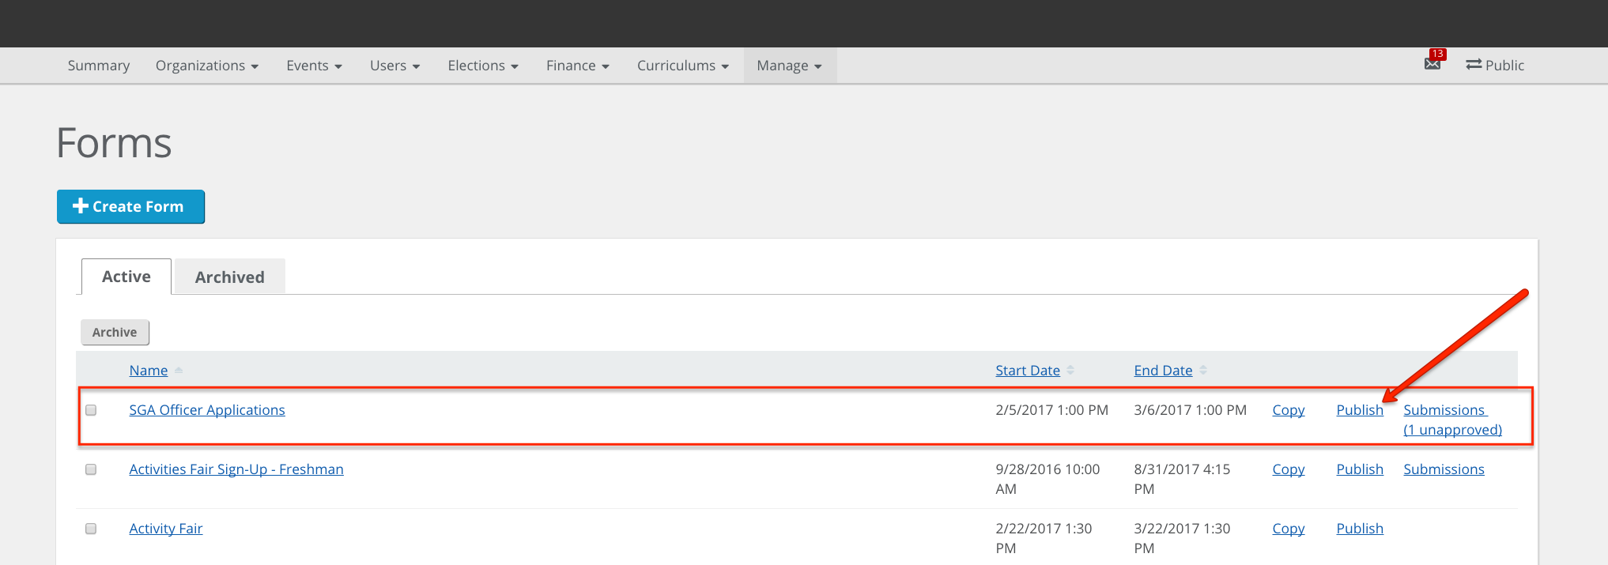Viewport: 1608px width, 565px height.
Task: Expand the Manage dropdown menu
Action: (x=790, y=66)
